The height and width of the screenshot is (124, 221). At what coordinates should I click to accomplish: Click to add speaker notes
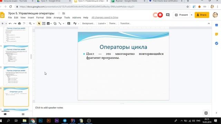[49, 108]
